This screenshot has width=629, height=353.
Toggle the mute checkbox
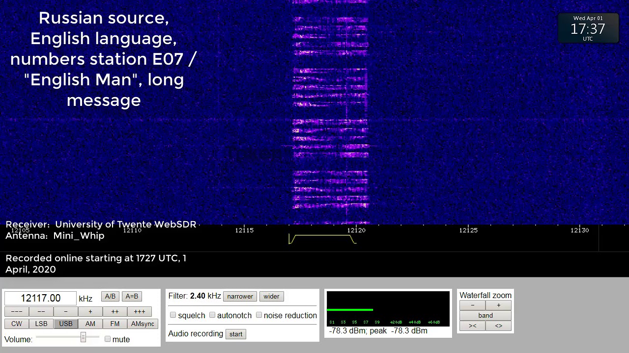[x=108, y=339]
